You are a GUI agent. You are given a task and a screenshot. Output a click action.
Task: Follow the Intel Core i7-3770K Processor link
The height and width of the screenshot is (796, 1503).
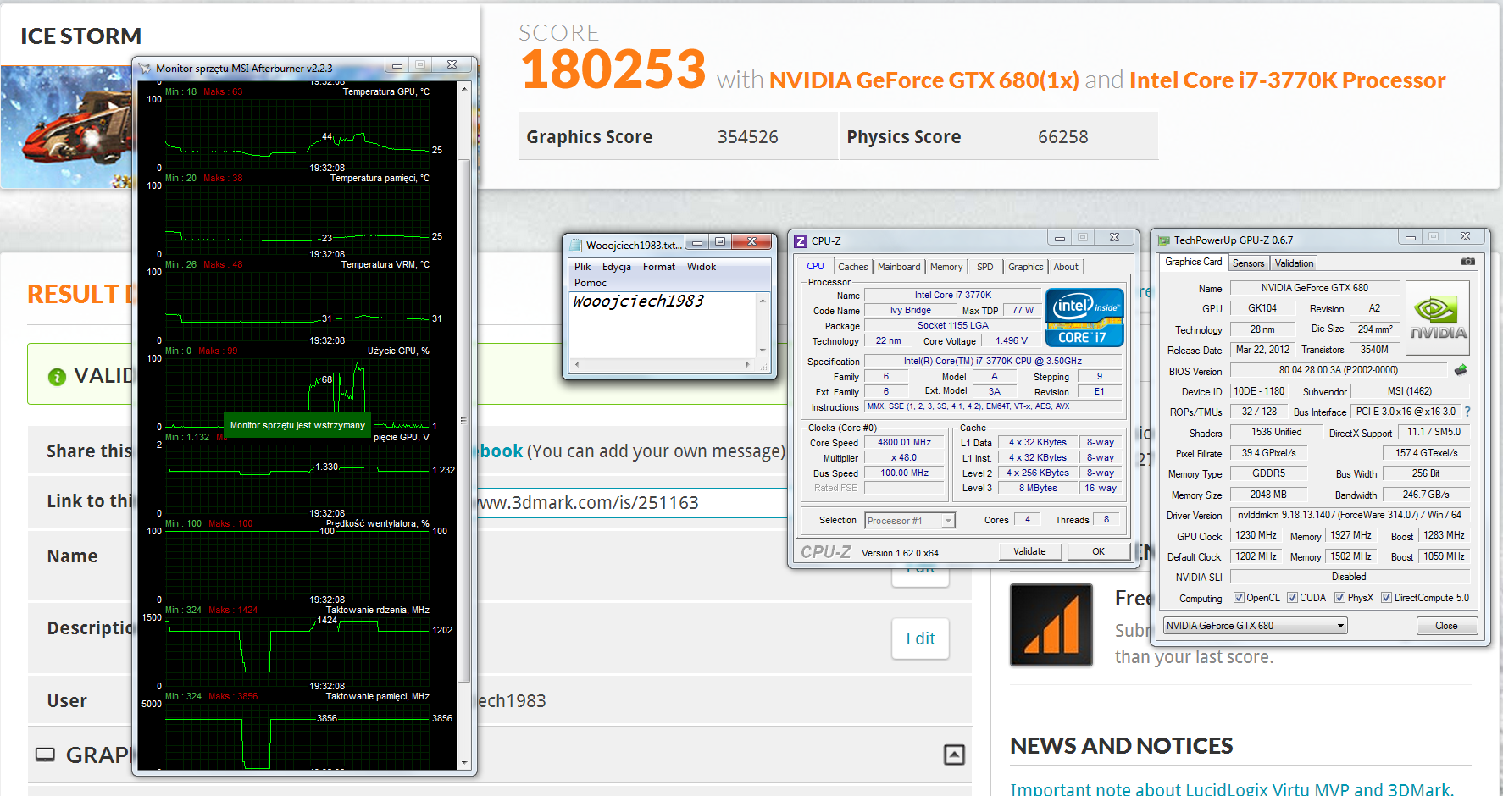pyautogui.click(x=1287, y=80)
